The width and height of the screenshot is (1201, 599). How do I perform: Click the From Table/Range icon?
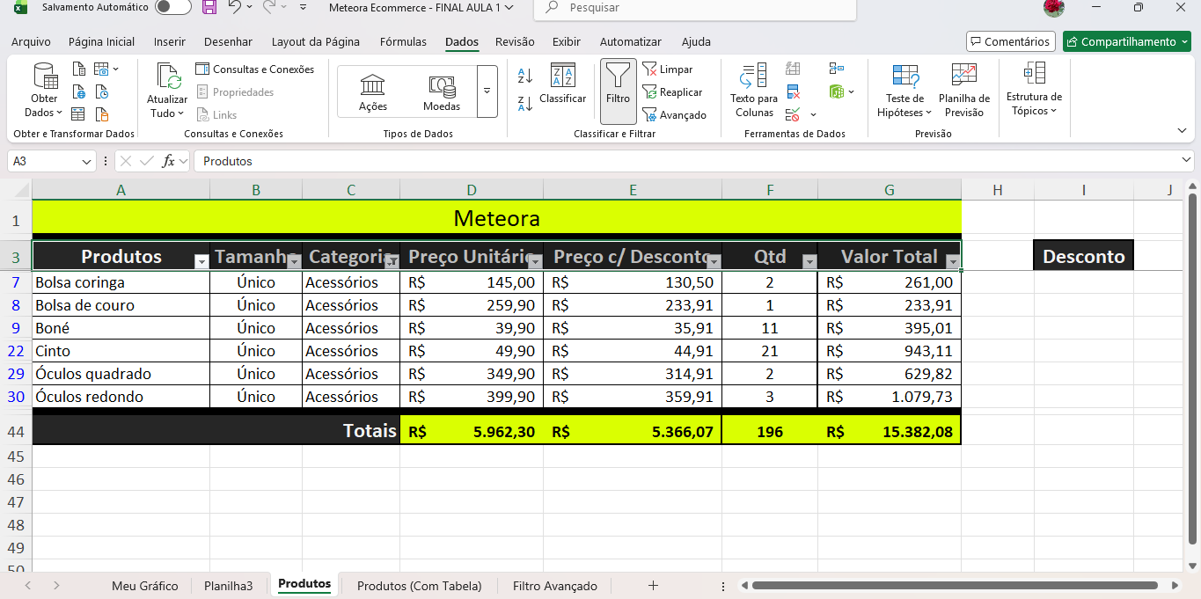point(78,114)
